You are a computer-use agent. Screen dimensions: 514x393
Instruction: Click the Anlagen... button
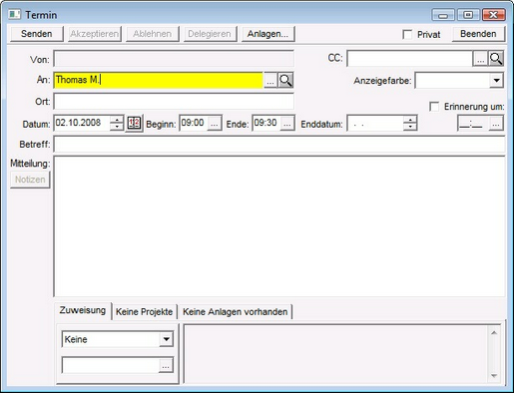[x=267, y=34]
